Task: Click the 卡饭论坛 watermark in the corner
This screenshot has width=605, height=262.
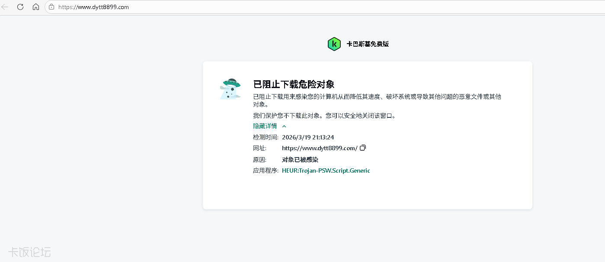Action: [29, 252]
